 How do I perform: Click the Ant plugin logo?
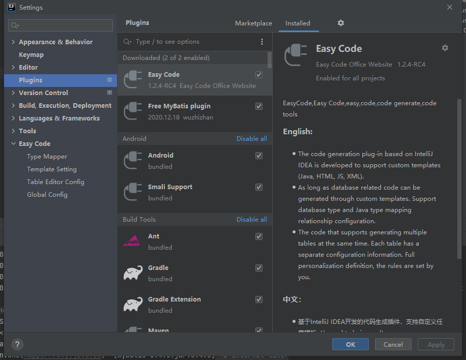coord(133,241)
